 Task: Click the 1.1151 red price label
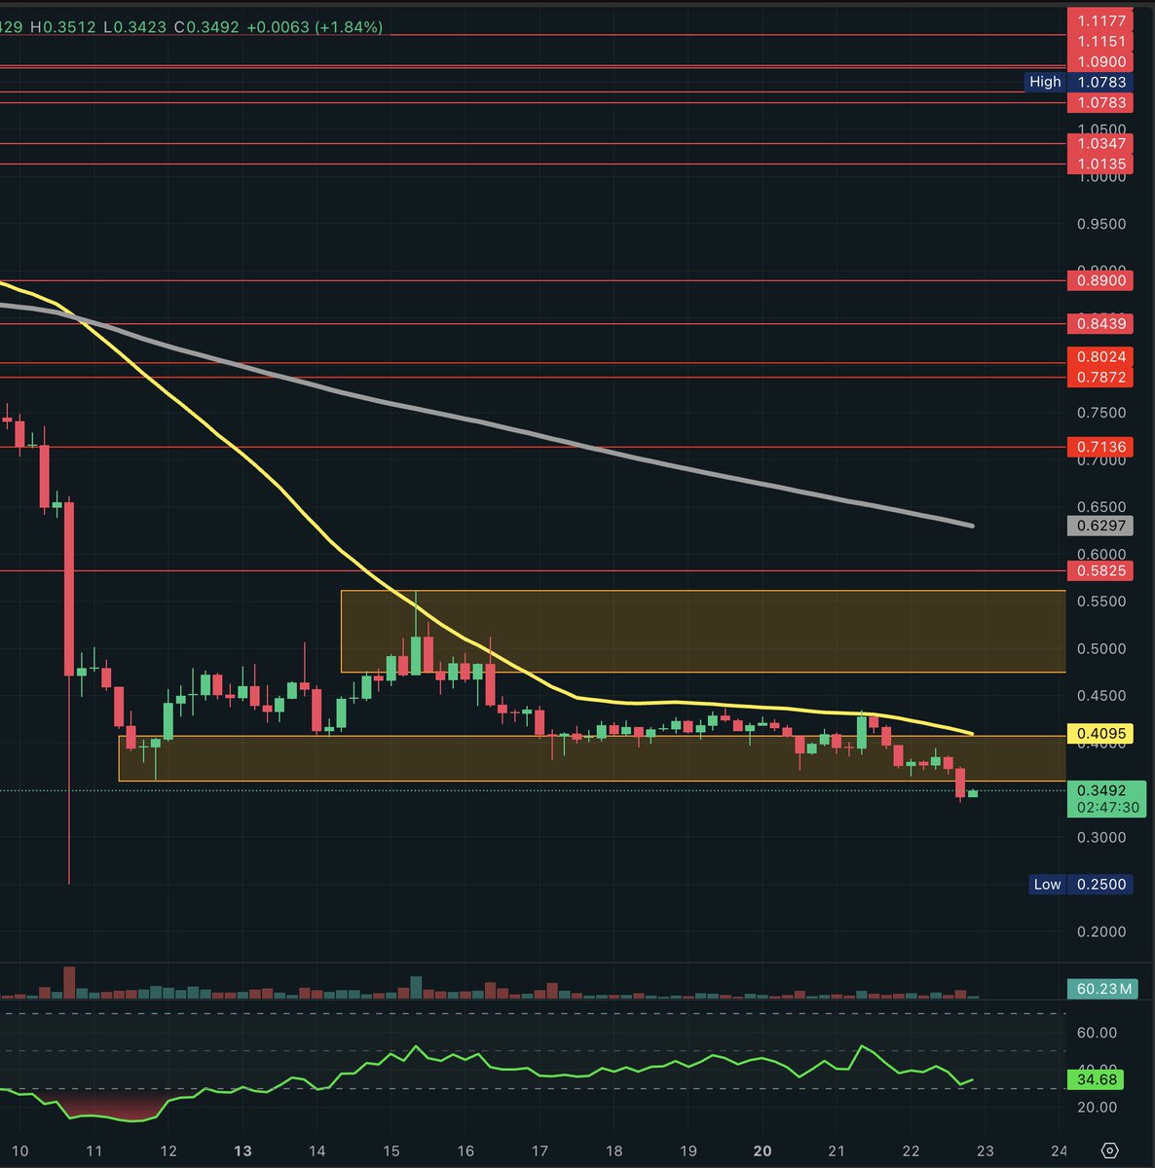click(1100, 41)
